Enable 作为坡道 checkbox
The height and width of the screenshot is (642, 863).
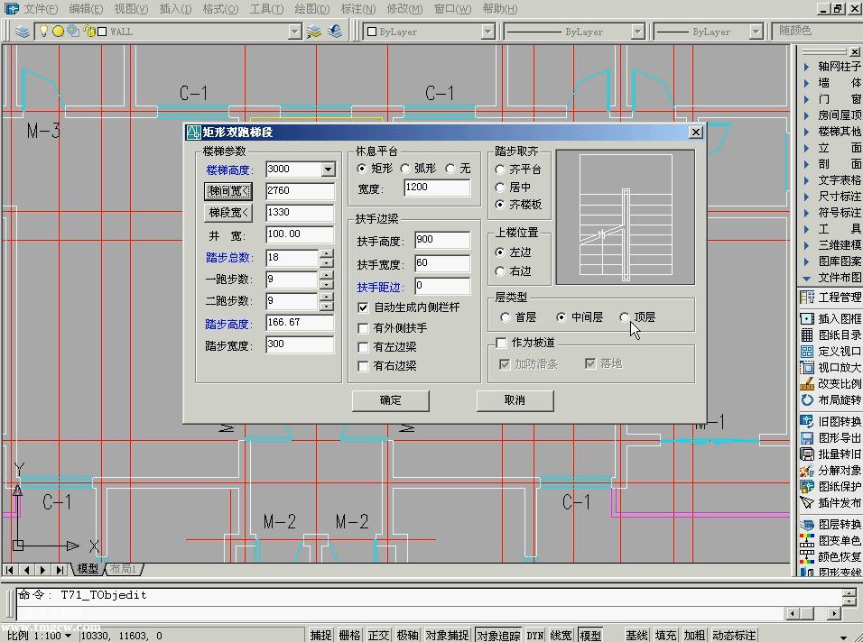(x=501, y=343)
